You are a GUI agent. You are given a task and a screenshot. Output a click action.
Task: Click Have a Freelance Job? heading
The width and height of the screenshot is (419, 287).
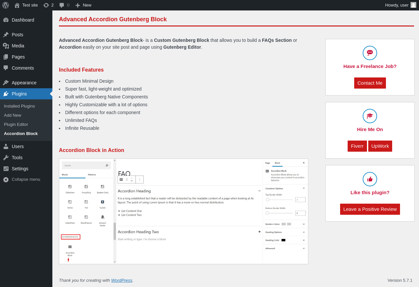tap(370, 66)
